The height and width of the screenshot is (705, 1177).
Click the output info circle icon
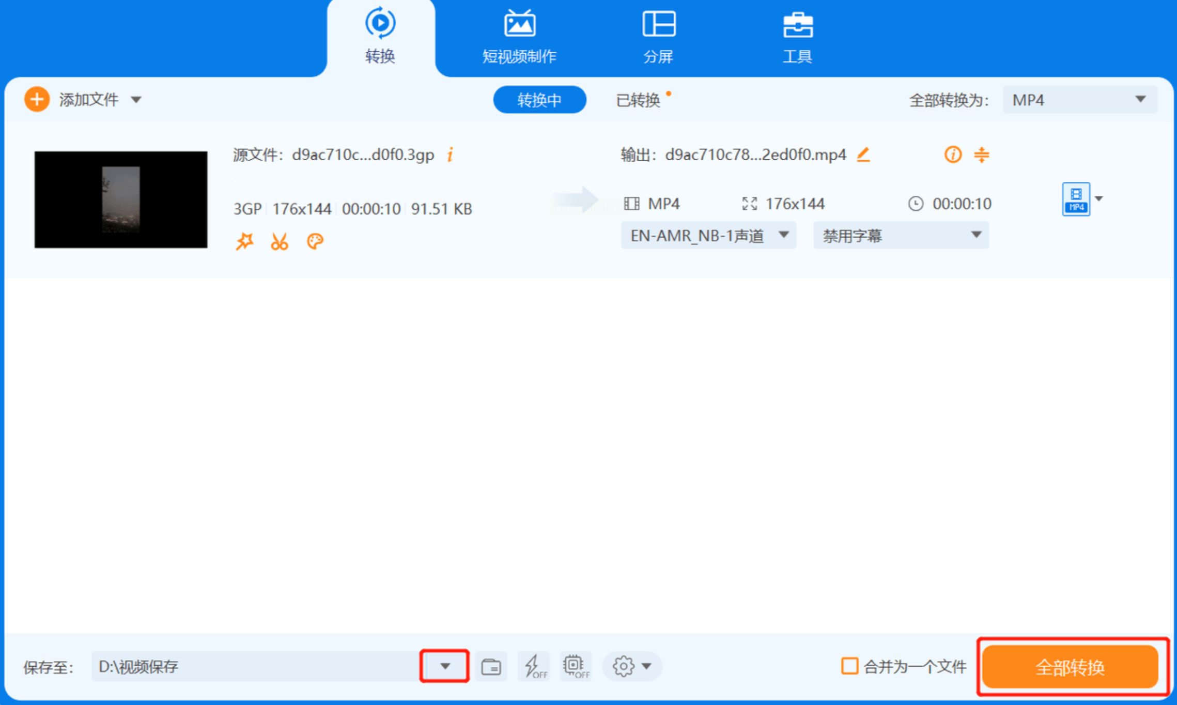(x=953, y=155)
